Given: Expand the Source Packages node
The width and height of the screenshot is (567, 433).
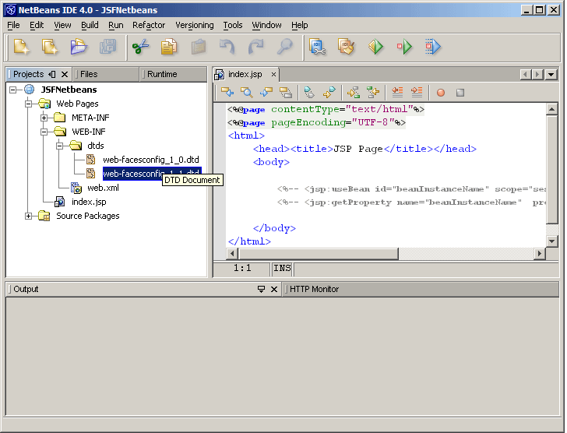Looking at the screenshot, I should tap(29, 216).
